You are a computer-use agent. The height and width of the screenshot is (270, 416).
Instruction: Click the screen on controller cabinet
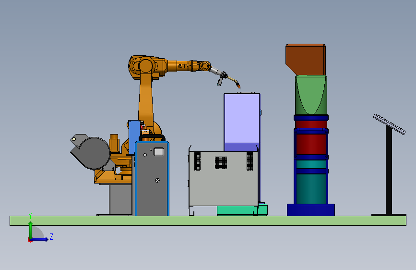[x=159, y=152]
